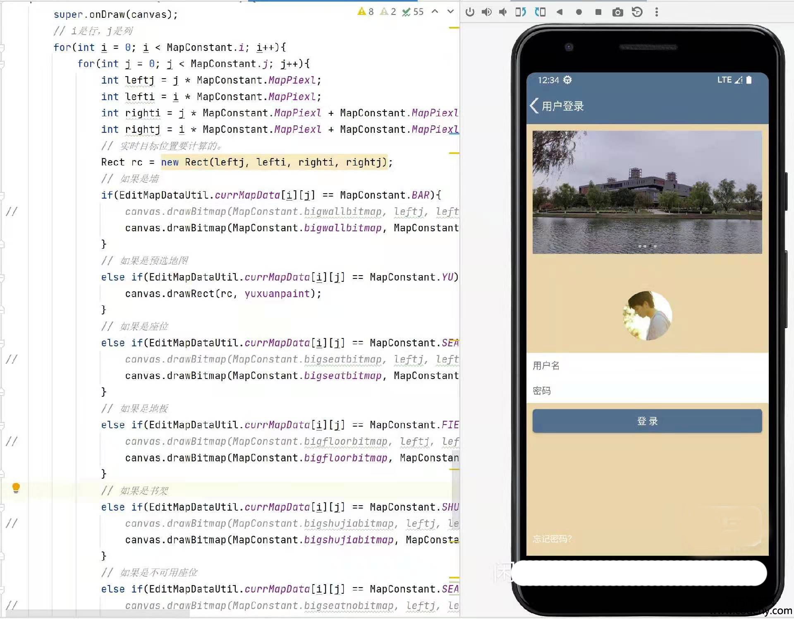Click the comment '// 实时目标位置要计算的。'
The width and height of the screenshot is (794, 619).
[162, 146]
